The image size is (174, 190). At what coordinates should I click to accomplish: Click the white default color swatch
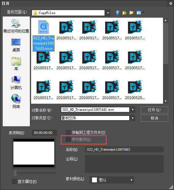pos(94,180)
